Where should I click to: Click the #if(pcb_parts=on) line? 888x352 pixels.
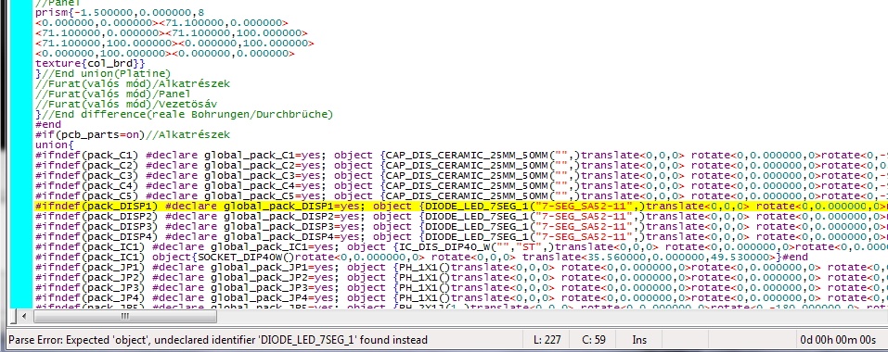[x=133, y=135]
